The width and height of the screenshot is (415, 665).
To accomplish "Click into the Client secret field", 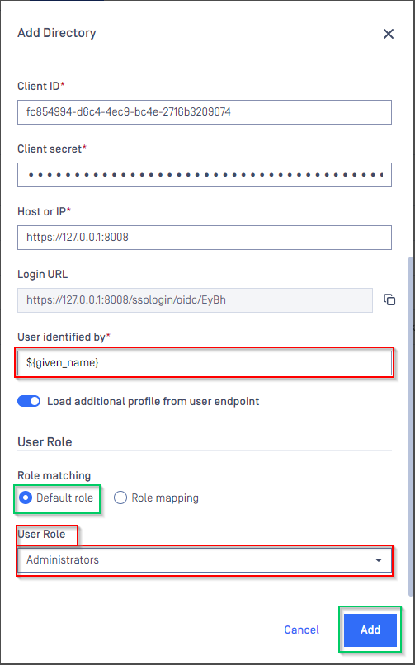I will (205, 175).
